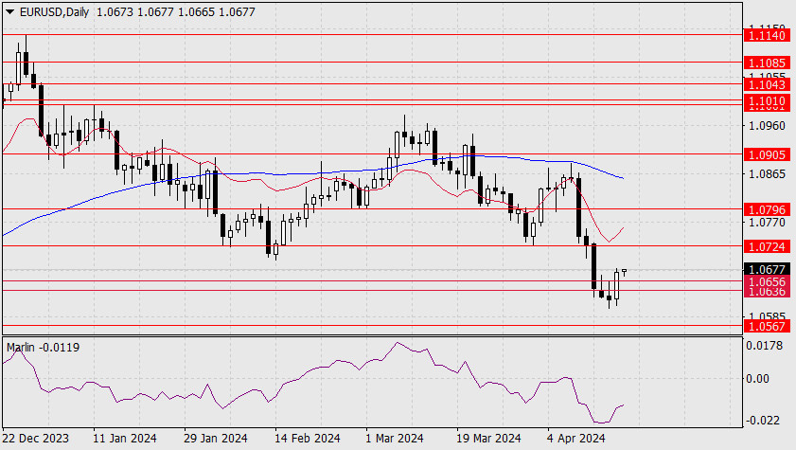
Task: Click the 1.0865 price scale value
Action: click(x=767, y=173)
